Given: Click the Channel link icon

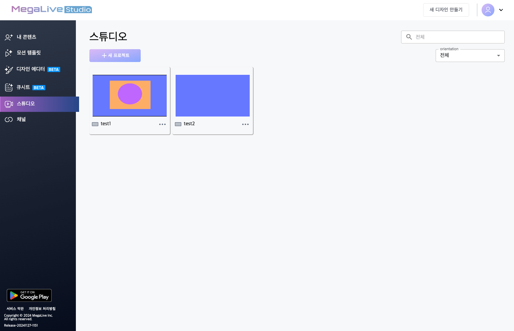Looking at the screenshot, I should tap(9, 120).
